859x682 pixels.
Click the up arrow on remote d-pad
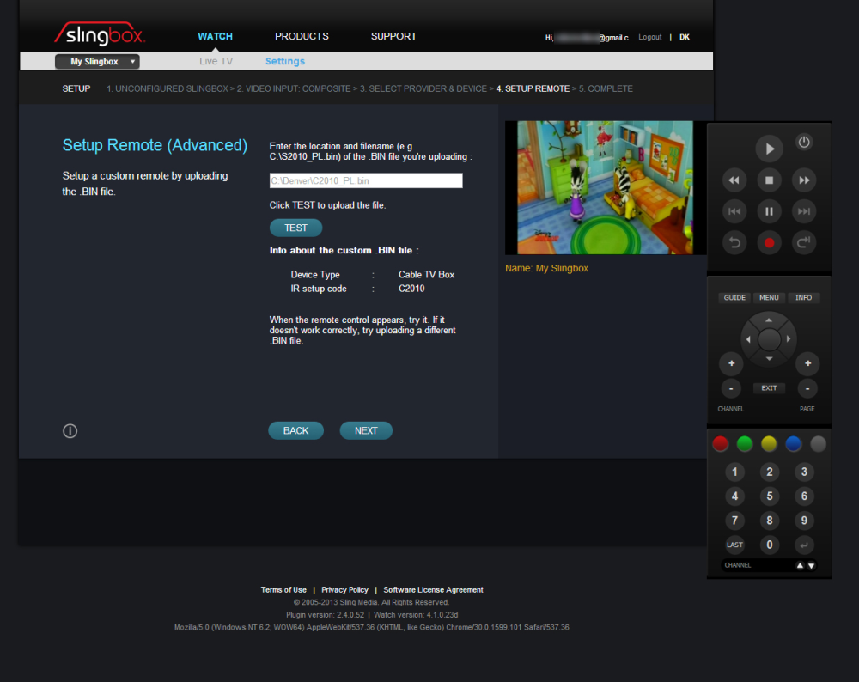point(769,320)
